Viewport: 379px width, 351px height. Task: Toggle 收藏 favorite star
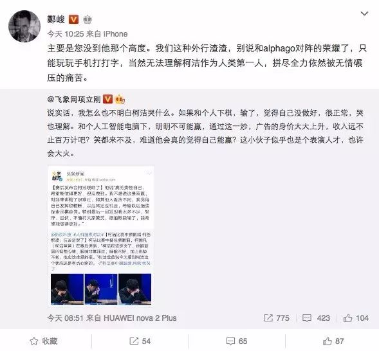(x=44, y=341)
